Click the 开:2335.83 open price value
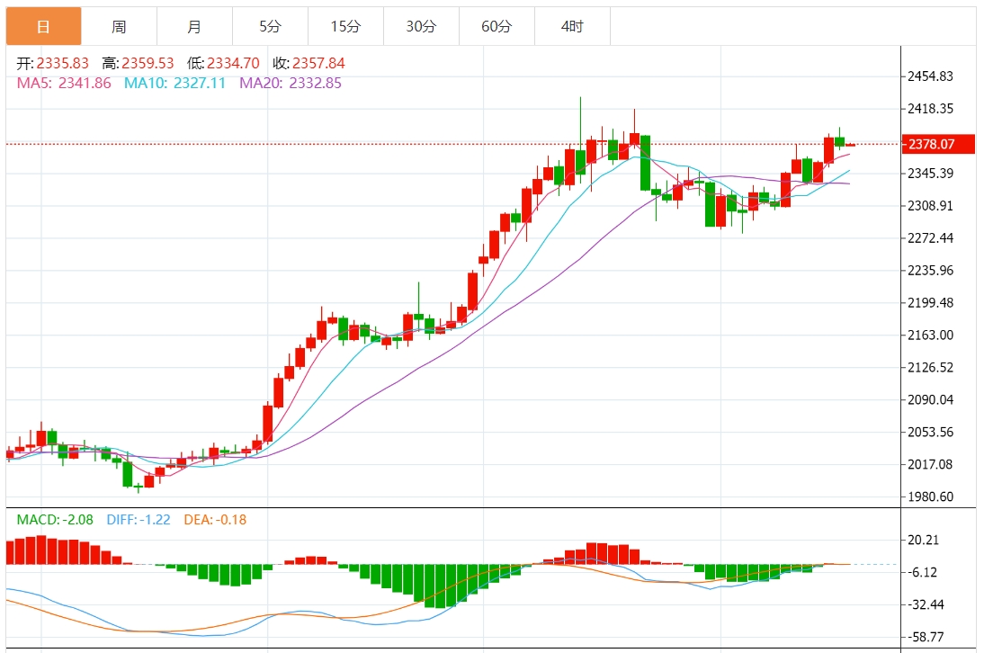The image size is (1002, 653). tap(52, 63)
